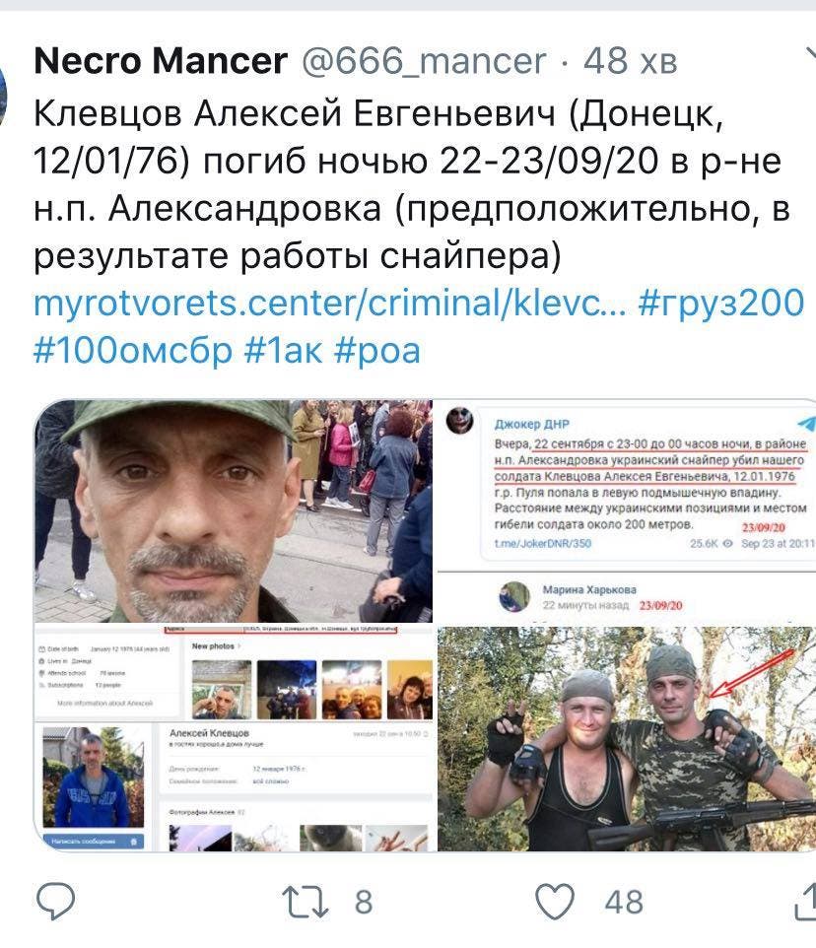The image size is (816, 948).
Task: Open the @666_mancer handle profile
Action: [x=424, y=61]
